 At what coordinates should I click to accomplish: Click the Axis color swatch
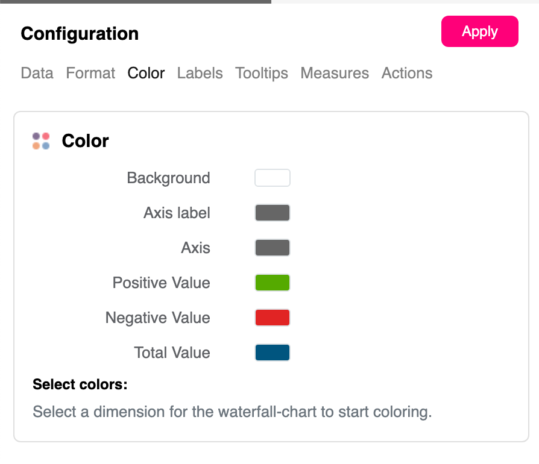[x=273, y=248]
